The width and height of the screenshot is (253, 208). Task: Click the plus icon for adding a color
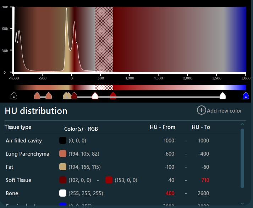(x=201, y=110)
